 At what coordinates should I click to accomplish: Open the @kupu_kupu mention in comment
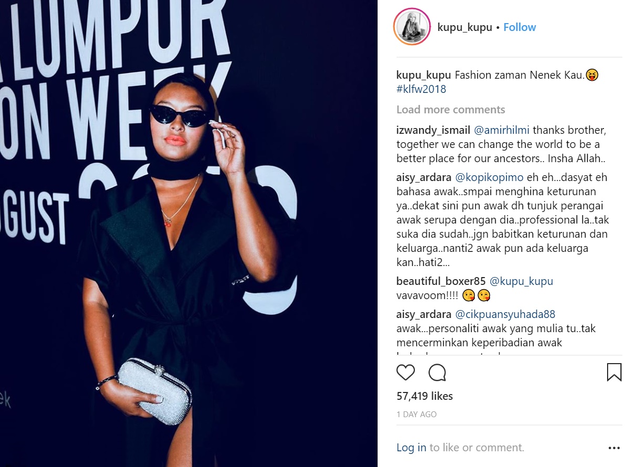pyautogui.click(x=521, y=281)
